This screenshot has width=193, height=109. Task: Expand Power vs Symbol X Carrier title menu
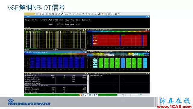point(88,30)
